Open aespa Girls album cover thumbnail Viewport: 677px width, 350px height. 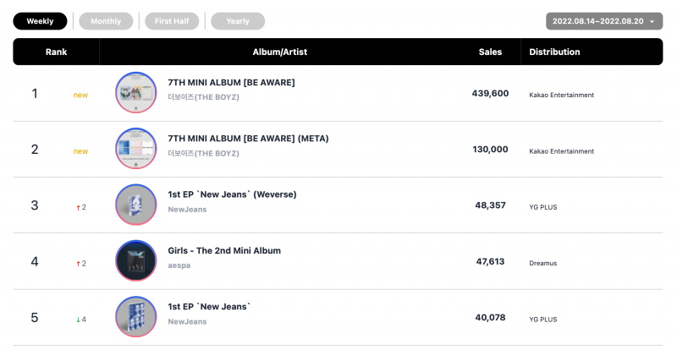(136, 261)
